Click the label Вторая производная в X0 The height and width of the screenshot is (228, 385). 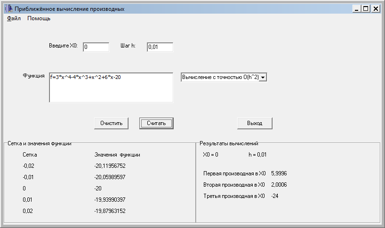tap(234, 185)
